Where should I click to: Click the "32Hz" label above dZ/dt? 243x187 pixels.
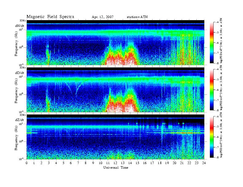click(x=23, y=115)
